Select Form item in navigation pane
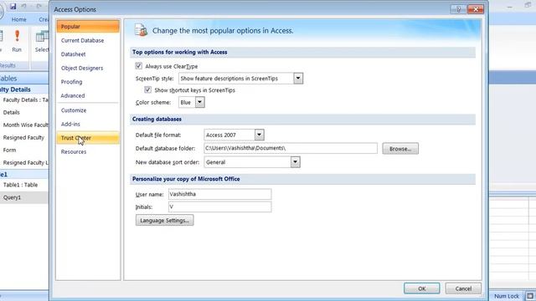536x301 pixels. 9,150
